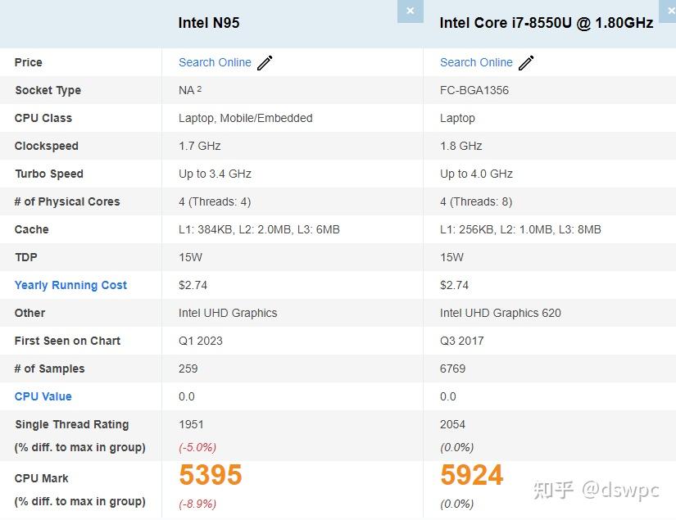This screenshot has width=676, height=520.
Task: Click the Zhihu logo in the watermark
Action: pyautogui.click(x=556, y=489)
